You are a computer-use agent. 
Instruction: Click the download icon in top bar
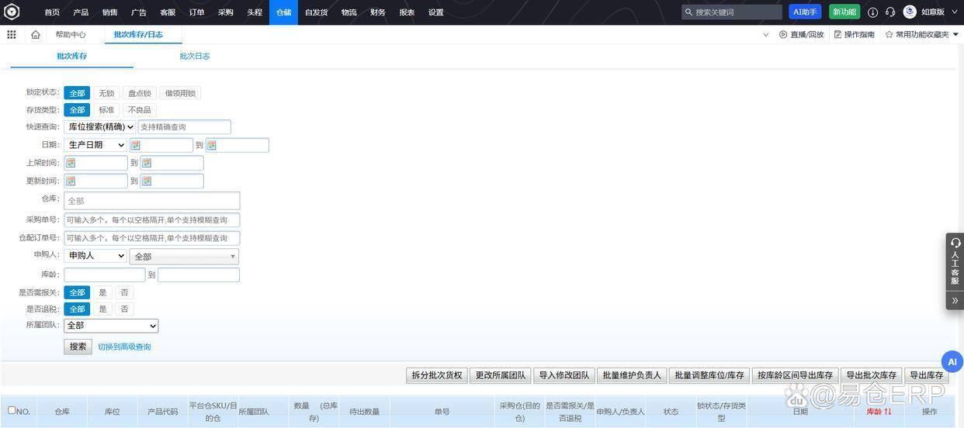click(x=872, y=12)
